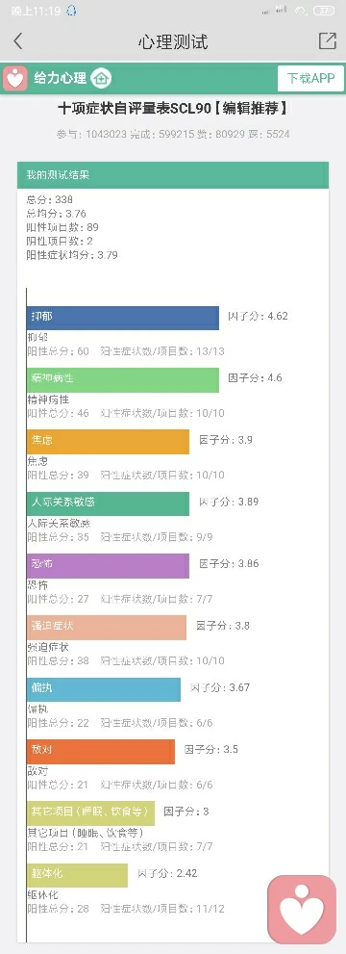Select the 我的测试结果 header tab
Viewport: 346px width, 954px height.
click(173, 175)
